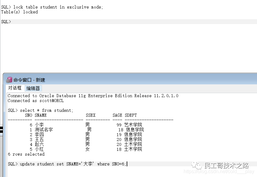Click the name 小李 in results

39,125
